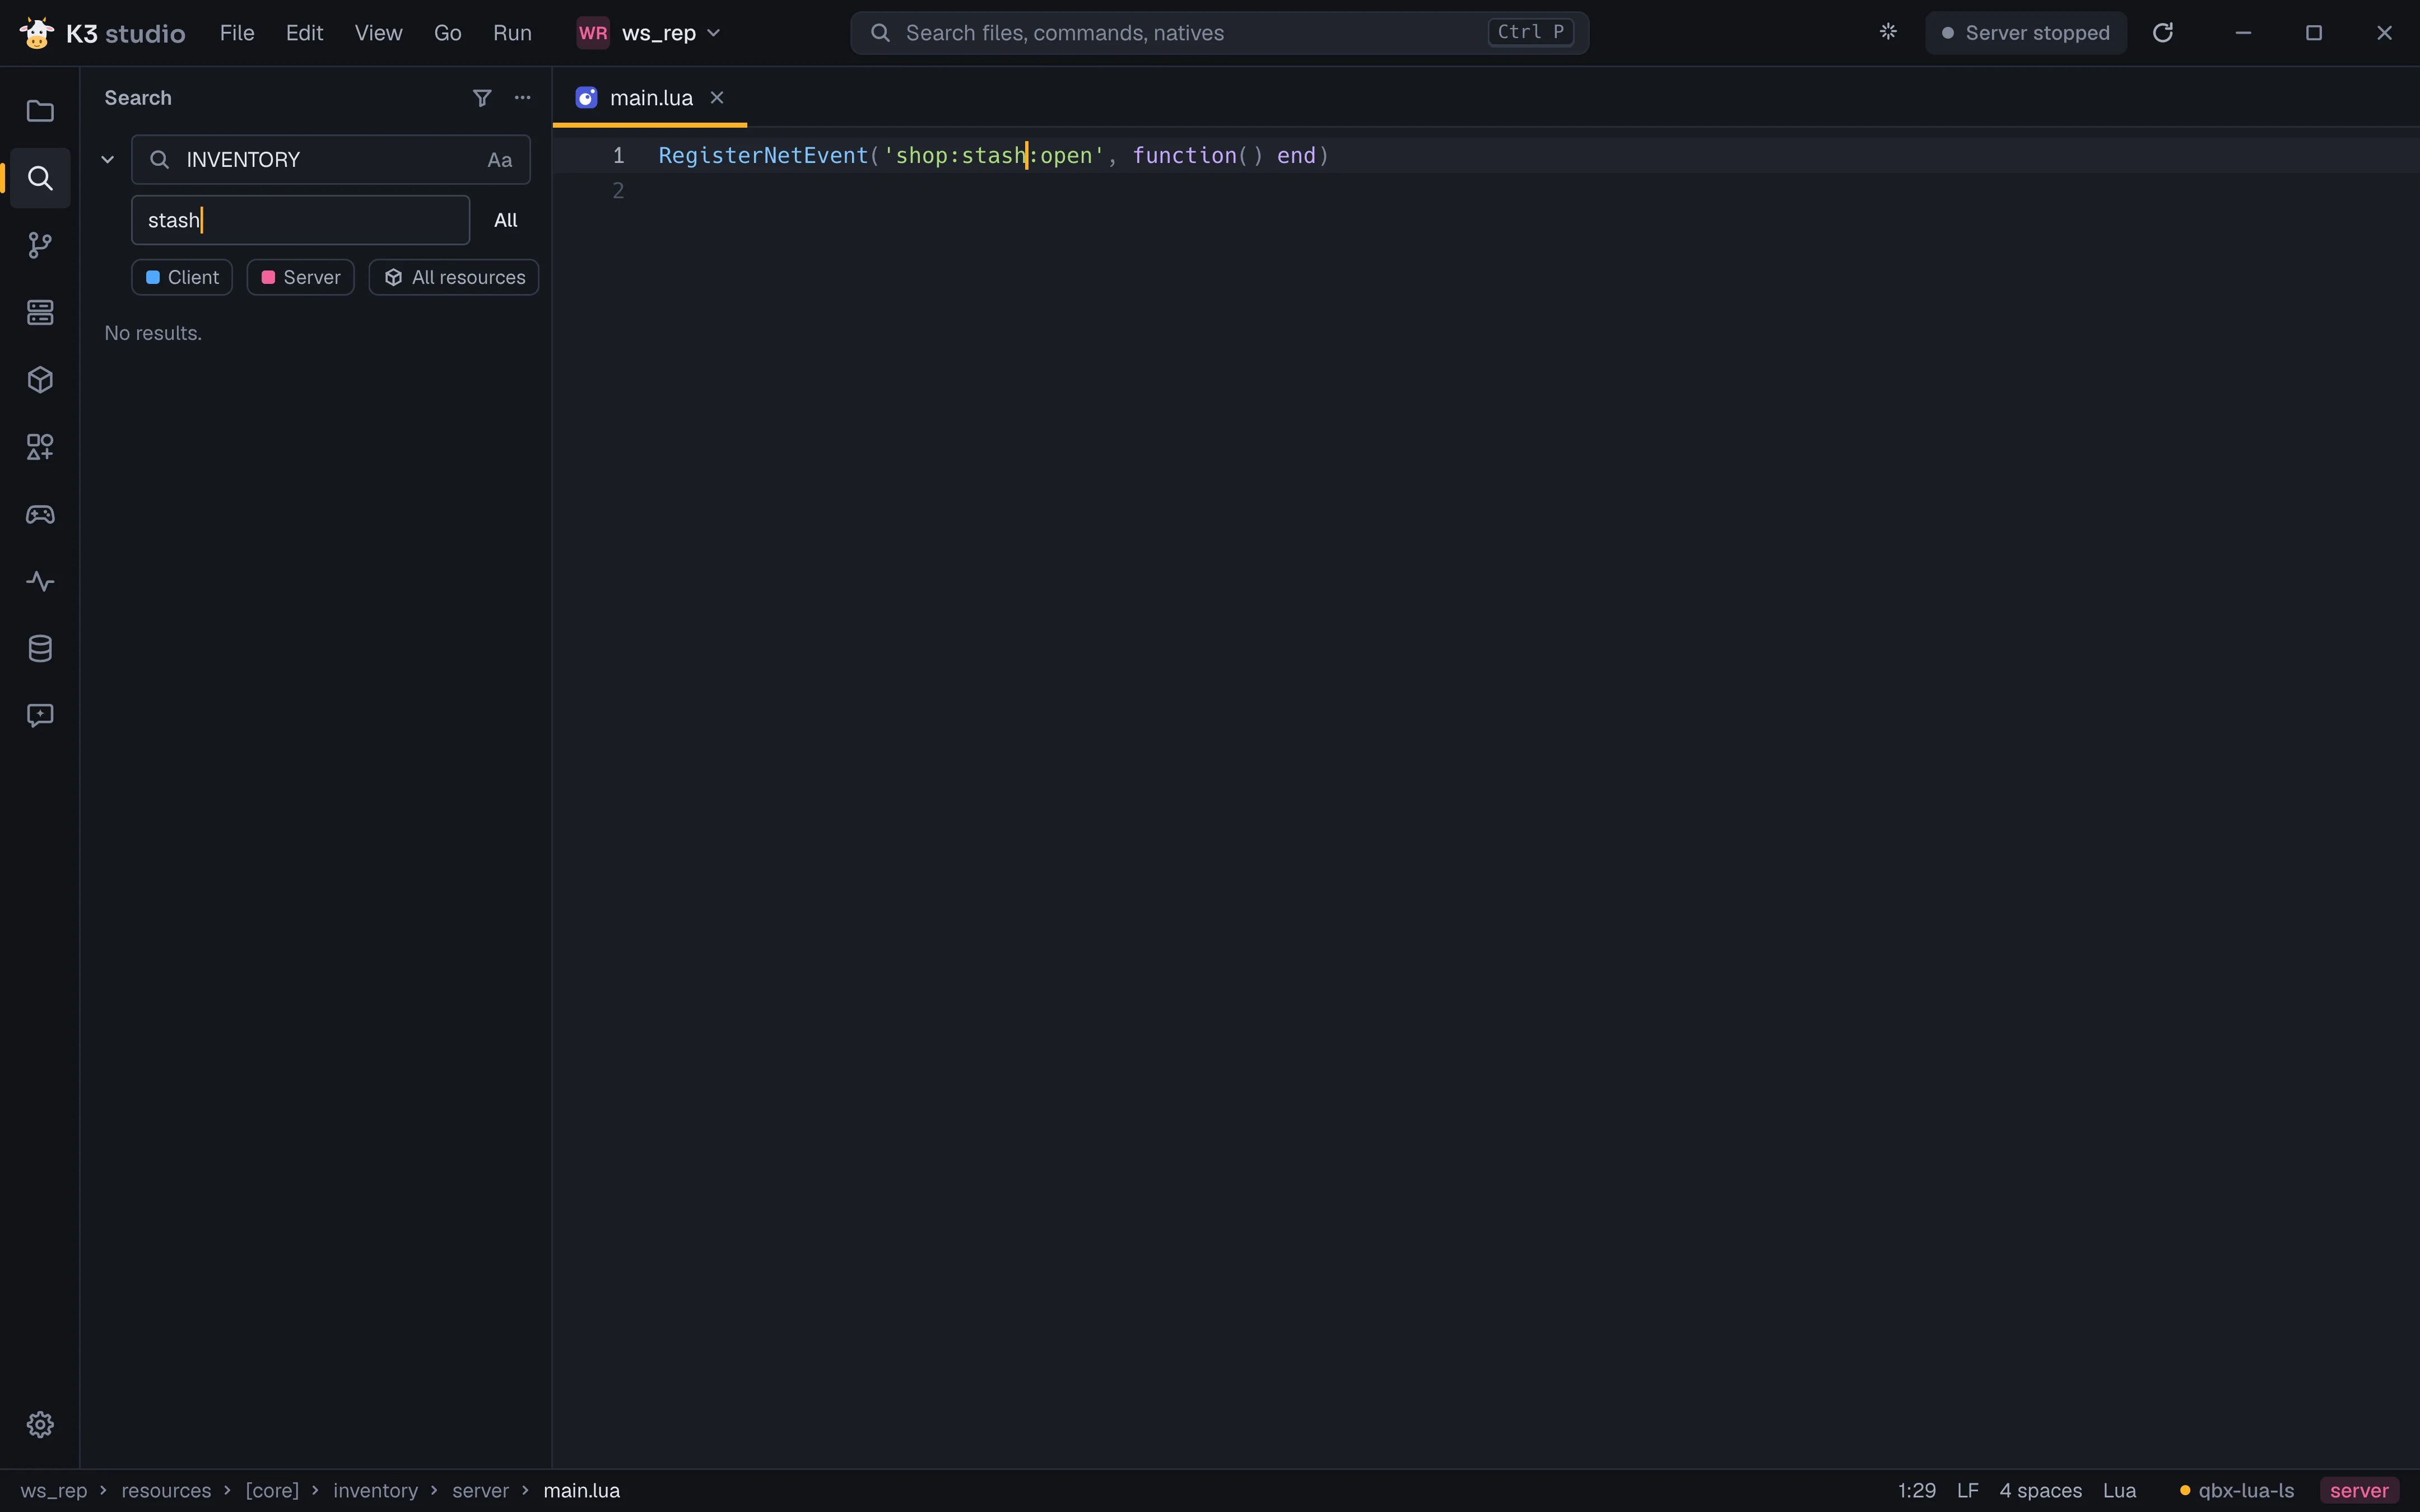
Task: Open the resources cube sidebar icon
Action: point(40,379)
